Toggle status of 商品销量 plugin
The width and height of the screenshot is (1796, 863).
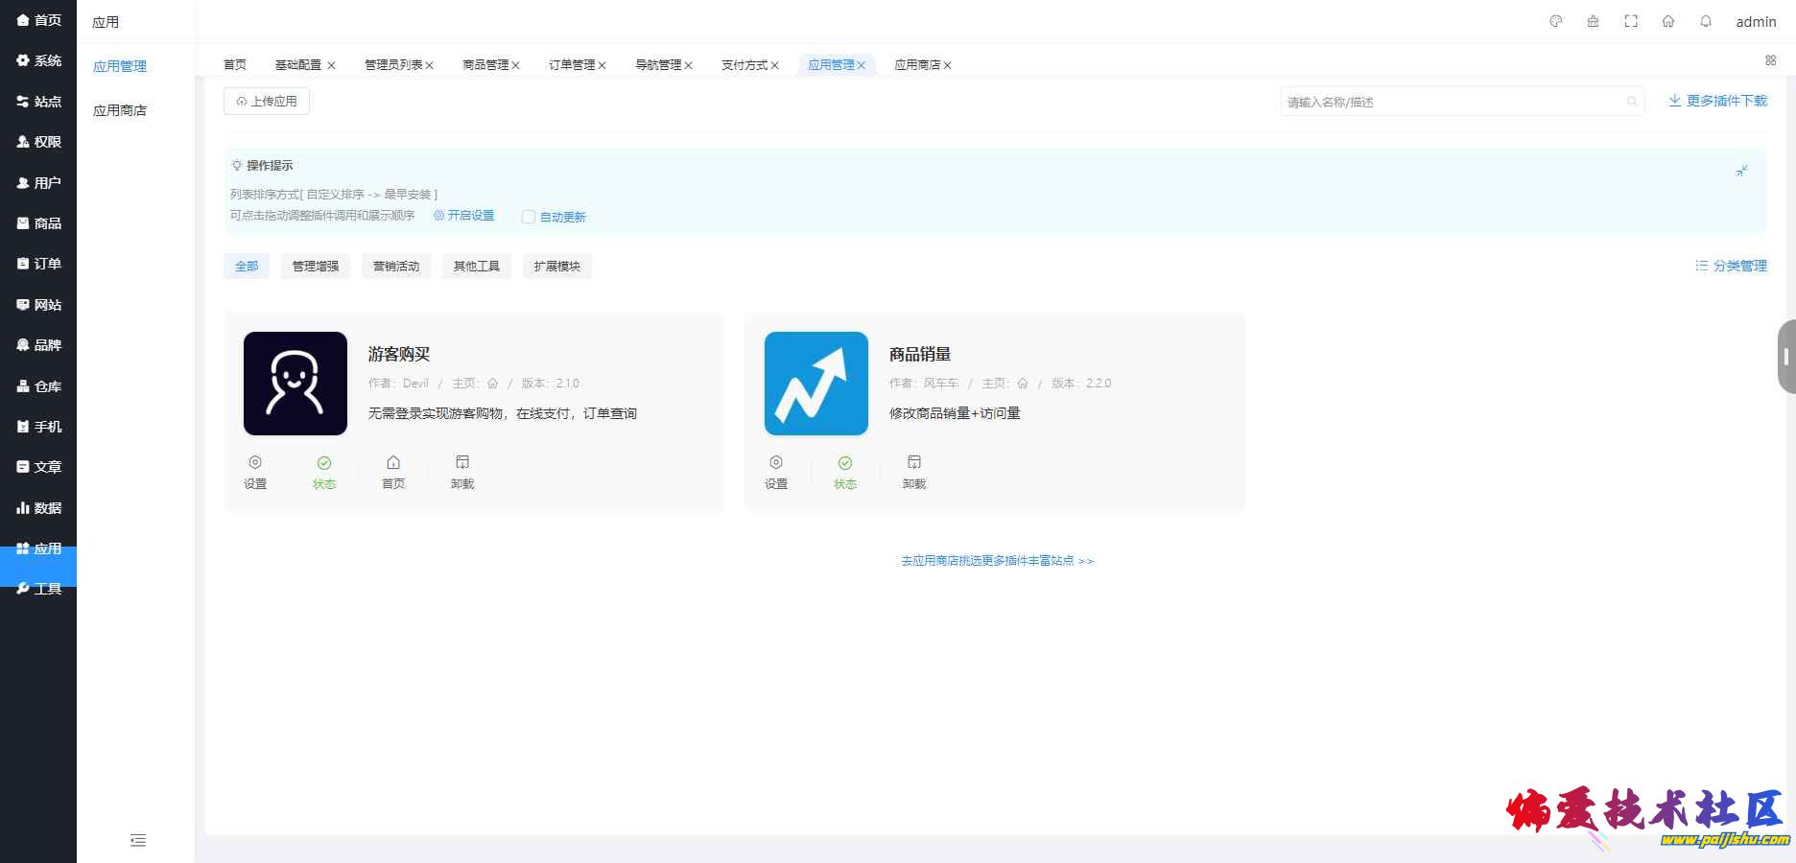pos(845,472)
